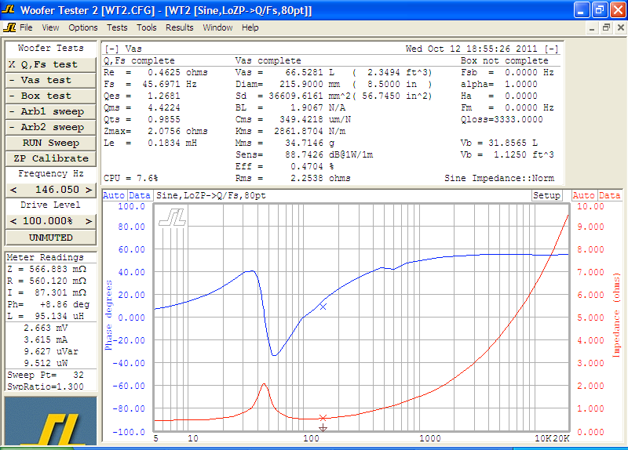This screenshot has width=628, height=450.
Task: Open the Tests menu
Action: pyautogui.click(x=117, y=27)
